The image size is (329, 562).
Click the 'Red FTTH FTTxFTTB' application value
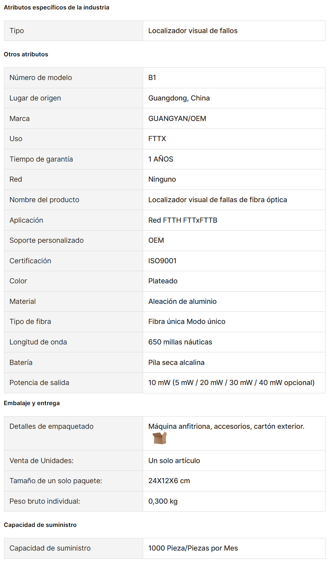[183, 220]
